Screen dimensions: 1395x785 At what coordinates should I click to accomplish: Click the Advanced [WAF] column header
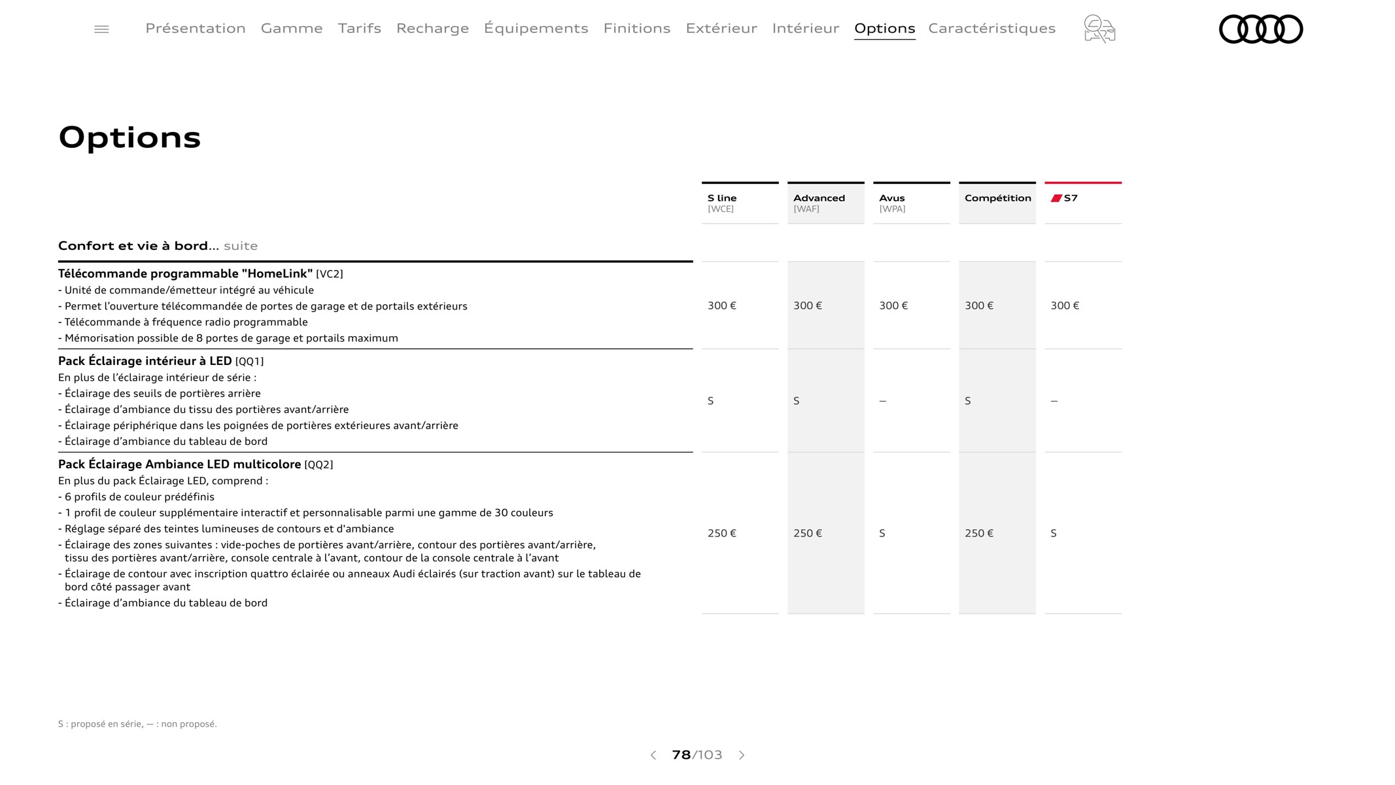click(825, 203)
